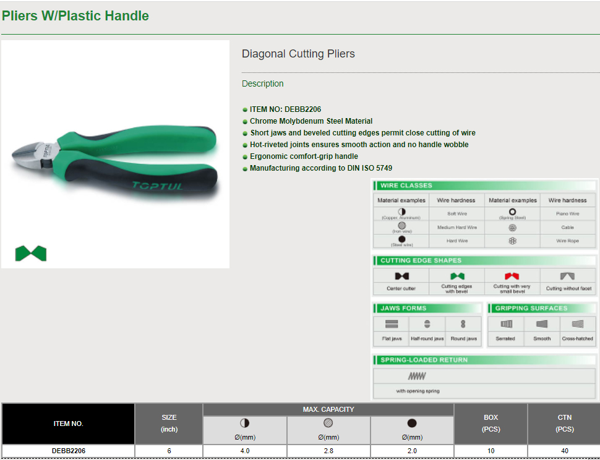Click half-filled circle icon in Max. Capacity header
This screenshot has width=600, height=460.
pos(244,424)
